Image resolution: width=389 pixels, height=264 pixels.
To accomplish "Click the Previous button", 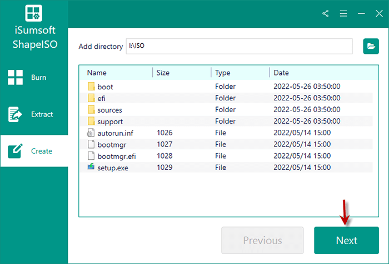I will click(262, 240).
